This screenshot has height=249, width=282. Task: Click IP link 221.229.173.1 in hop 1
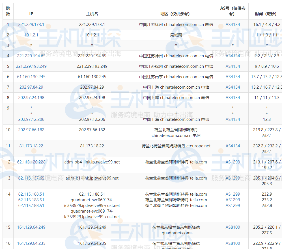(31, 25)
